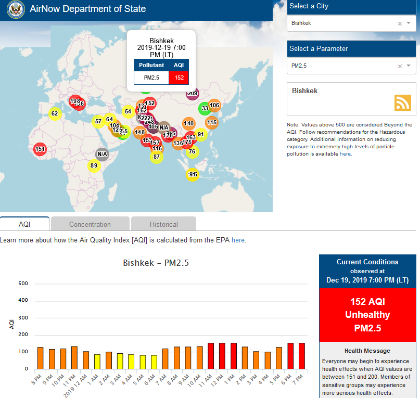Click the map marker showing AQI 62

click(x=55, y=113)
